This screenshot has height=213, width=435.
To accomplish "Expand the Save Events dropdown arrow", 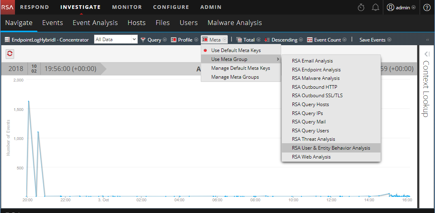I will [x=389, y=40].
